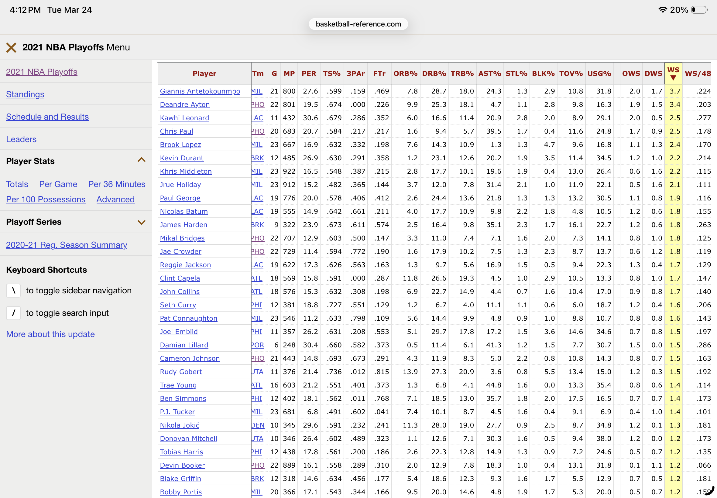Image resolution: width=717 pixels, height=498 pixels.
Task: Sort table by PER column header
Action: coord(308,73)
